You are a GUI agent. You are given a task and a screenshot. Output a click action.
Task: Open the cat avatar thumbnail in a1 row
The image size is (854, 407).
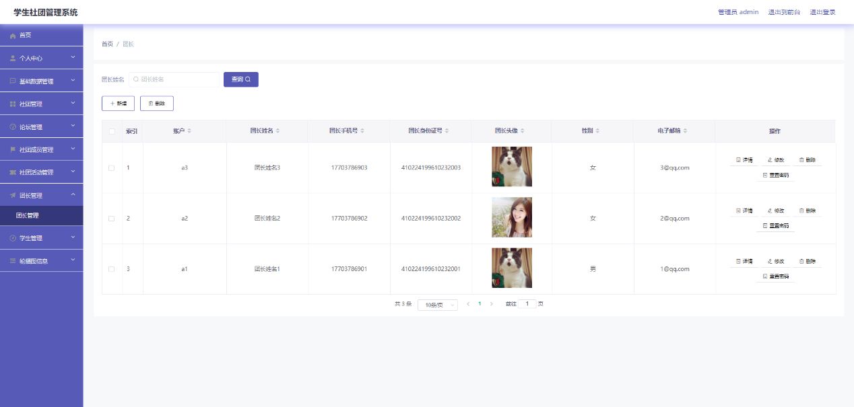(x=512, y=268)
